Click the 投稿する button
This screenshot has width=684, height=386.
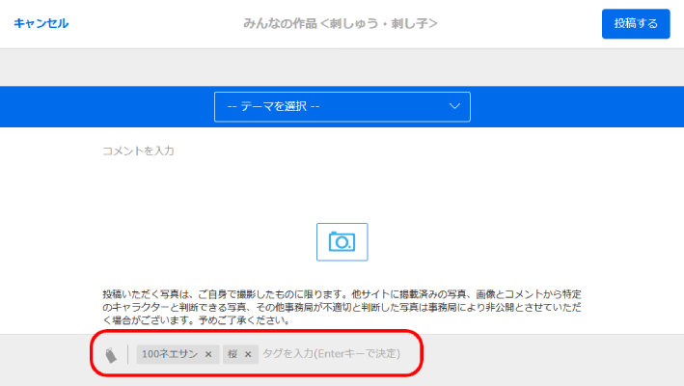coord(636,23)
